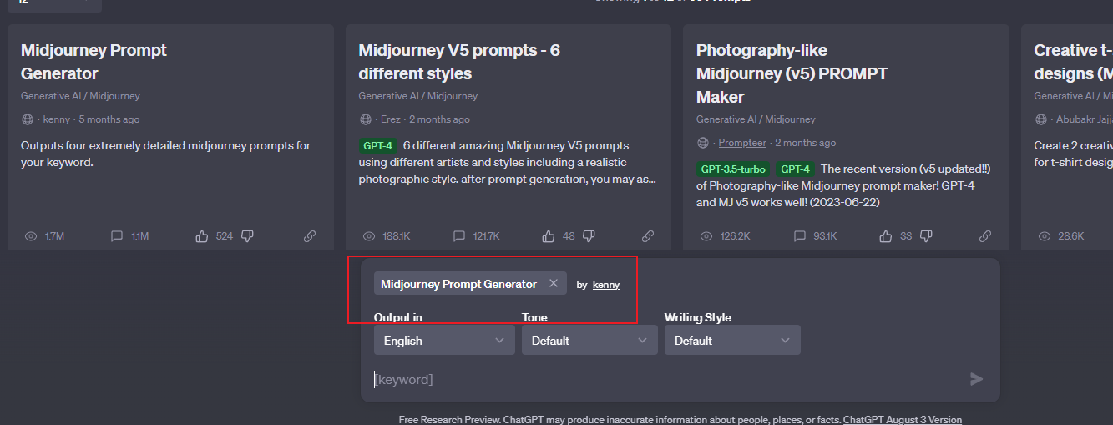Click globe icon next to Prompteer

pos(703,143)
